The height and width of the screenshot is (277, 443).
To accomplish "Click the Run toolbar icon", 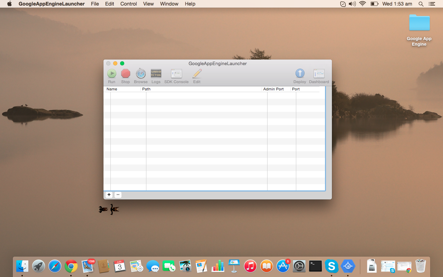I will pyautogui.click(x=111, y=74).
